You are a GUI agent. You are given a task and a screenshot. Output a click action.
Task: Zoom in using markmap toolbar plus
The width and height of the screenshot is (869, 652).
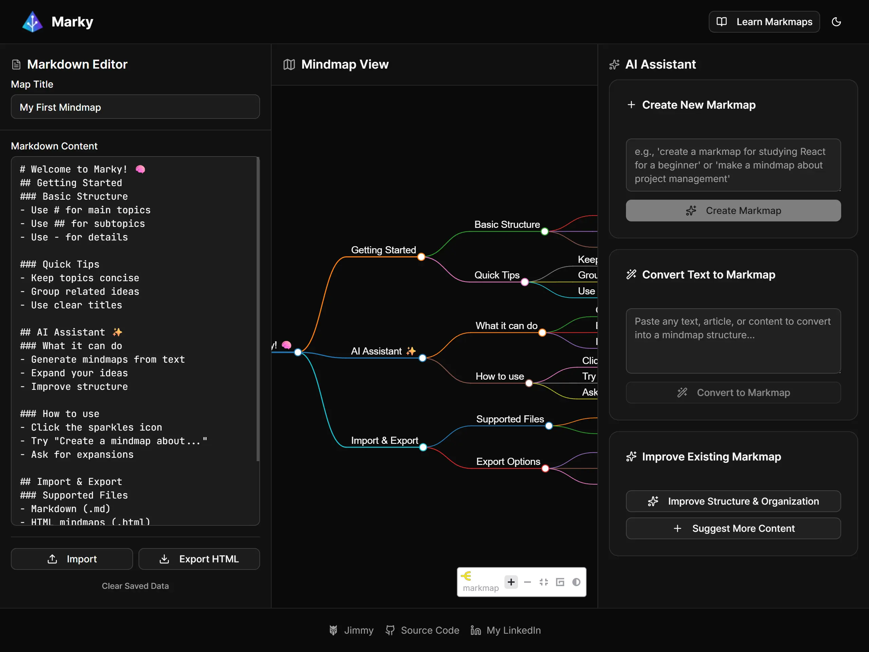[x=511, y=582]
